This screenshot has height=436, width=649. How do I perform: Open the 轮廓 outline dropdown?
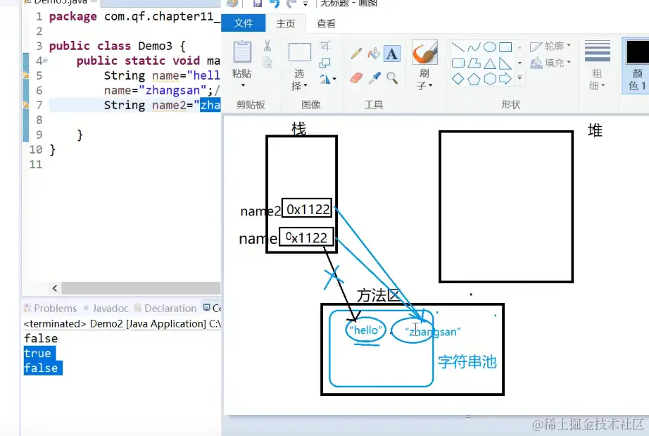(550, 46)
